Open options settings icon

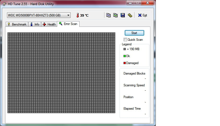[130, 15]
